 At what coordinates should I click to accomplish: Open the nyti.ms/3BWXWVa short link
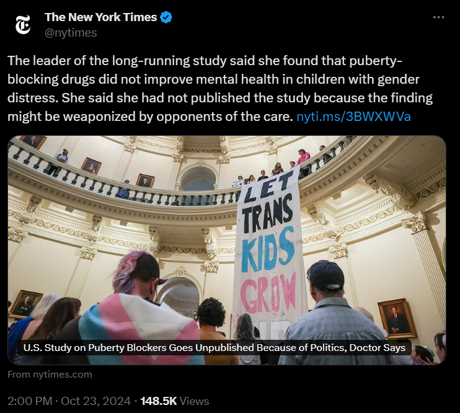pyautogui.click(x=353, y=117)
